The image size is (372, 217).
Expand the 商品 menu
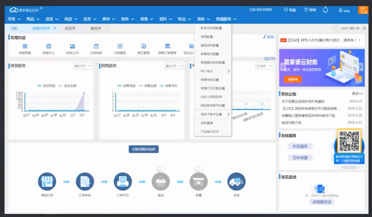(33, 19)
